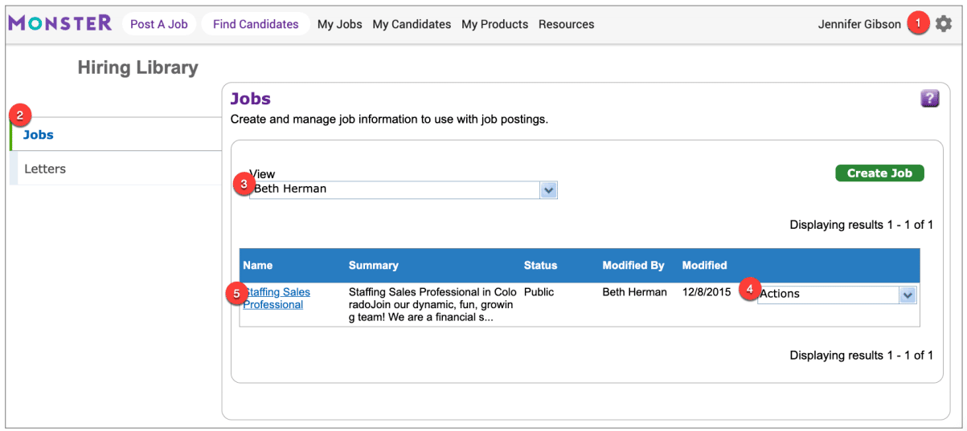Expand the View dropdown showing Beth Herman
The width and height of the screenshot is (967, 431).
(403, 190)
